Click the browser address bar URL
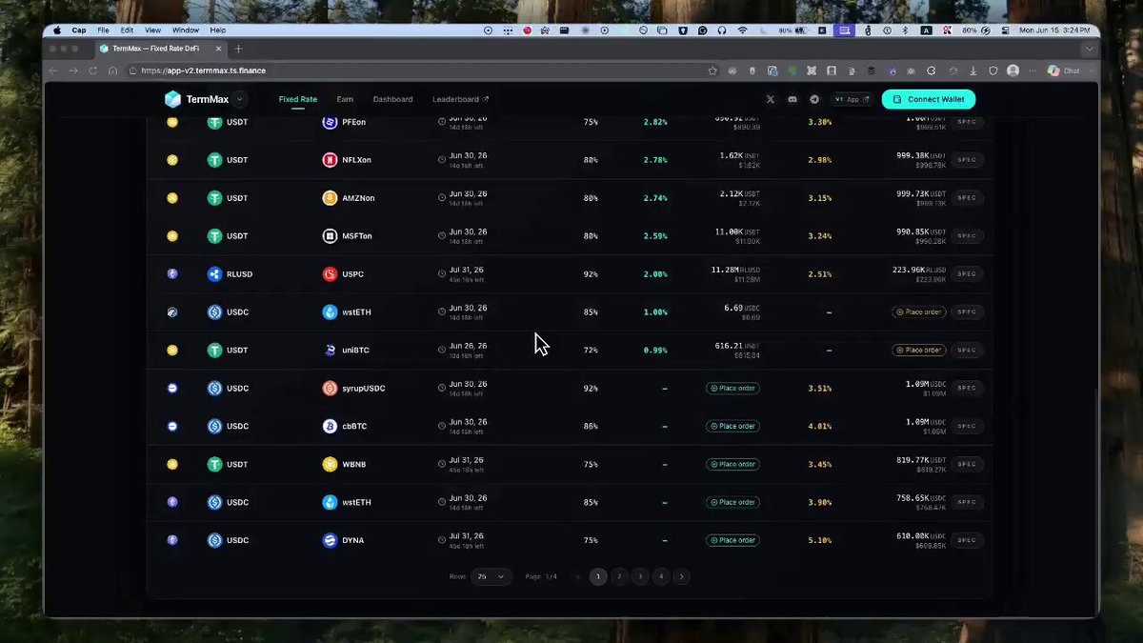Screen dimensions: 1143x643 (x=203, y=70)
